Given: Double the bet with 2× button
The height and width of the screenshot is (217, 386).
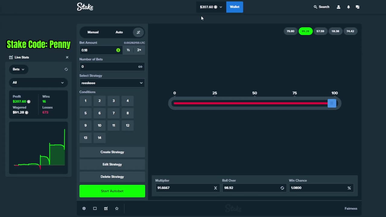Looking at the screenshot, I should pos(139,50).
